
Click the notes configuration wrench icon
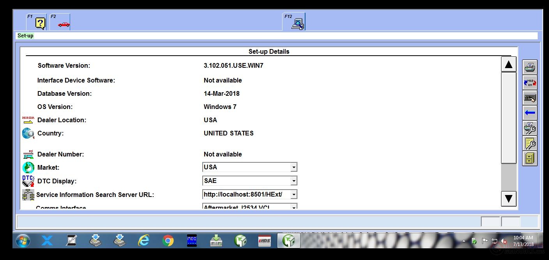[x=530, y=143]
